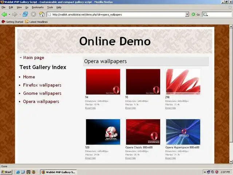Click the Opera wallpapers section heading

tap(105, 61)
